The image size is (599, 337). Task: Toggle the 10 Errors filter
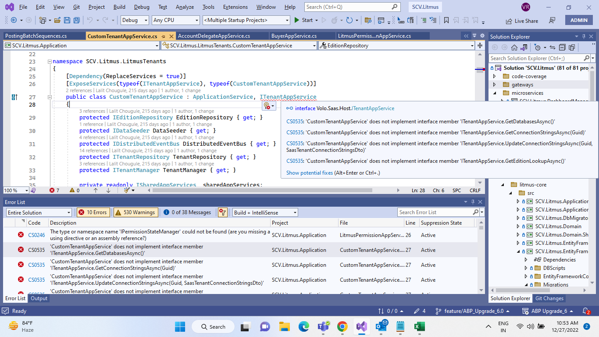93,212
